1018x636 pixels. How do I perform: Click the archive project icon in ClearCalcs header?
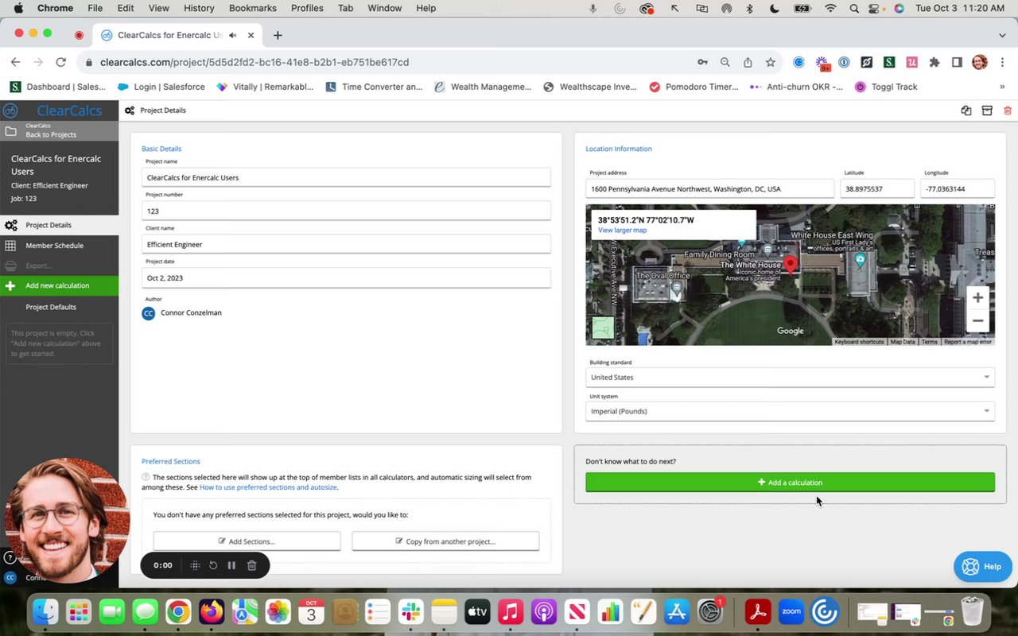(987, 111)
